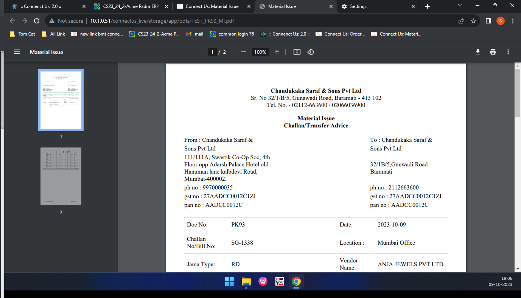Click Jama Type value RD
Screen dimensions: 521x298
coord(235,264)
